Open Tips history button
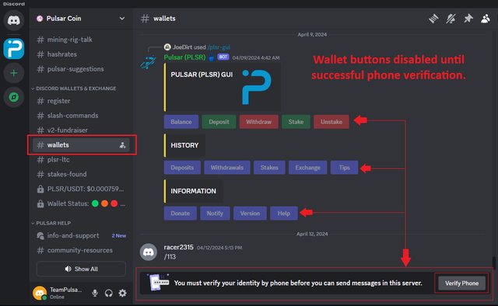This screenshot has width=498, height=306. (344, 168)
